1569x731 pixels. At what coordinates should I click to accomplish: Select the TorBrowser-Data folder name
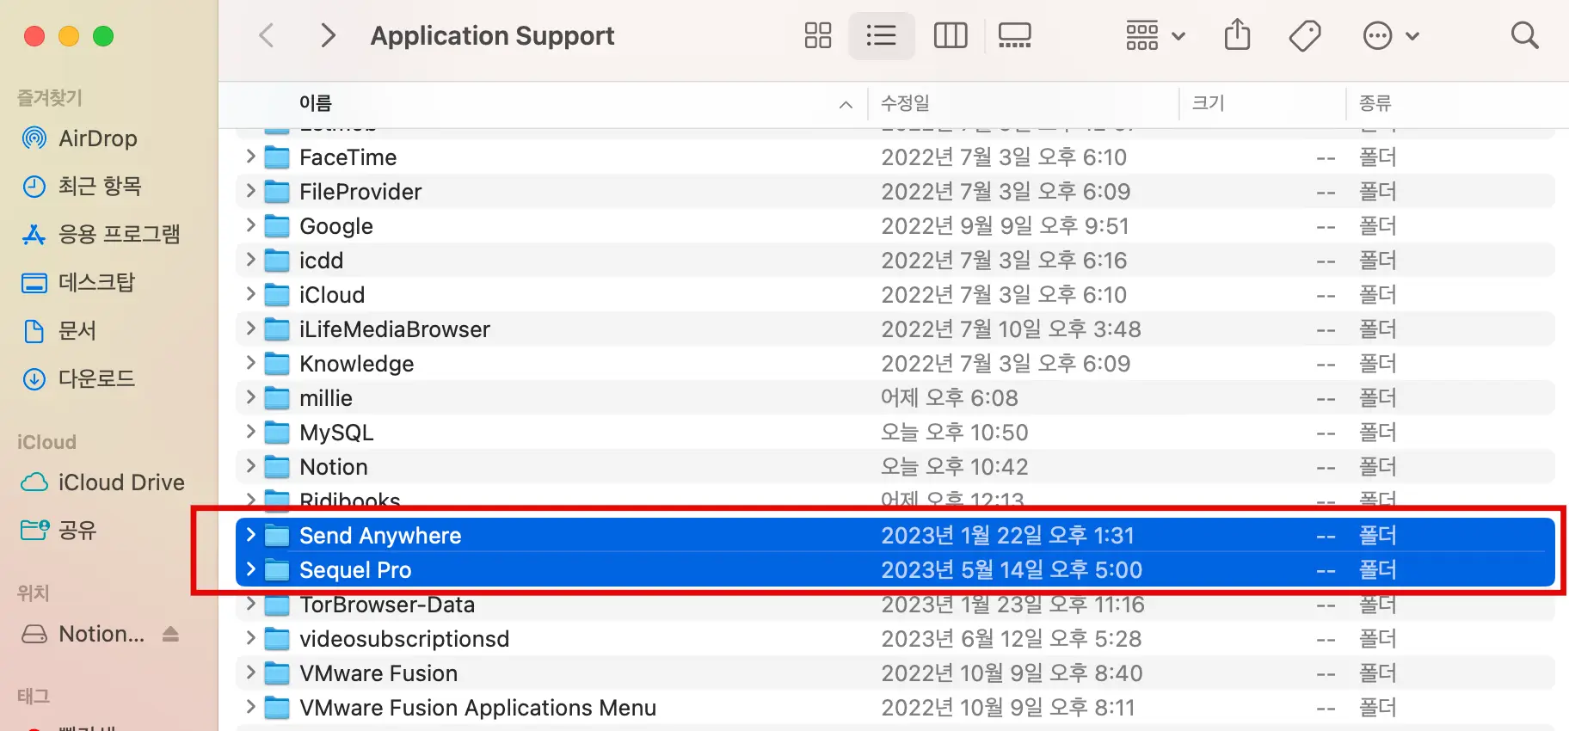387,605
